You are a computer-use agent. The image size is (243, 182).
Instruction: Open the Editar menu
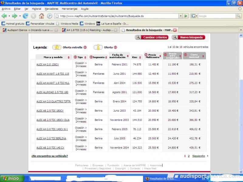pyautogui.click(x=17, y=9)
